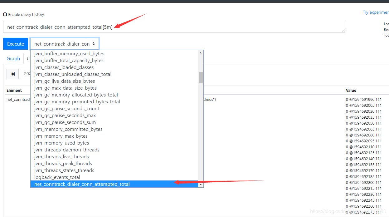
Task: Choose jvm_gc_pause_seconds_max option
Action: point(114,115)
